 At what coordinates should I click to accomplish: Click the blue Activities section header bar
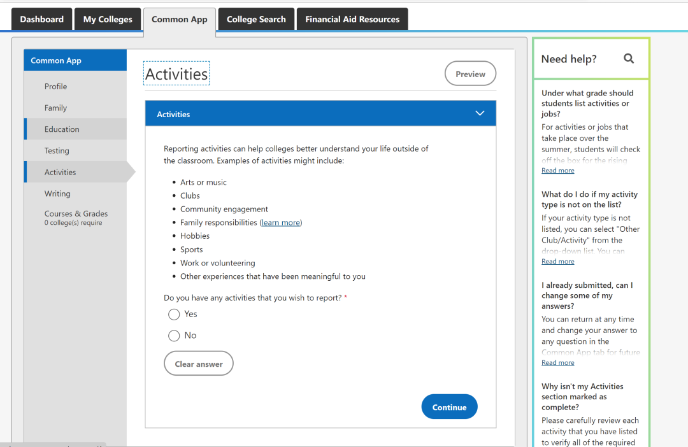[x=320, y=113]
